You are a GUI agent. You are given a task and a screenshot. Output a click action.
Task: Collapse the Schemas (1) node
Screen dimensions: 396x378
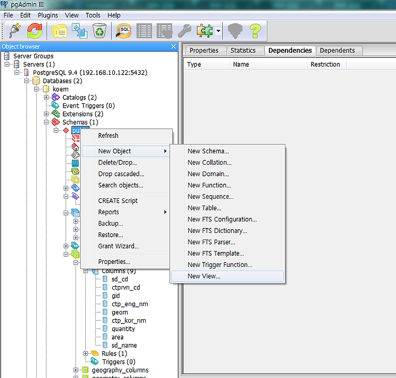(x=46, y=122)
